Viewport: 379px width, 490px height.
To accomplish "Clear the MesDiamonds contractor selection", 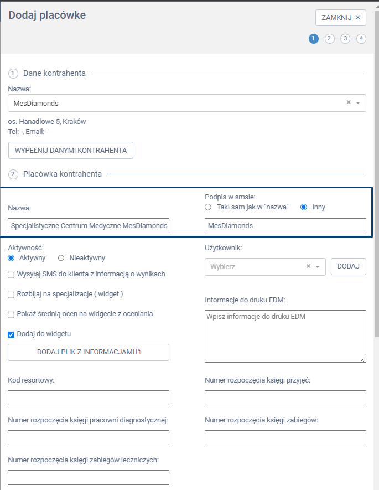I will [349, 102].
